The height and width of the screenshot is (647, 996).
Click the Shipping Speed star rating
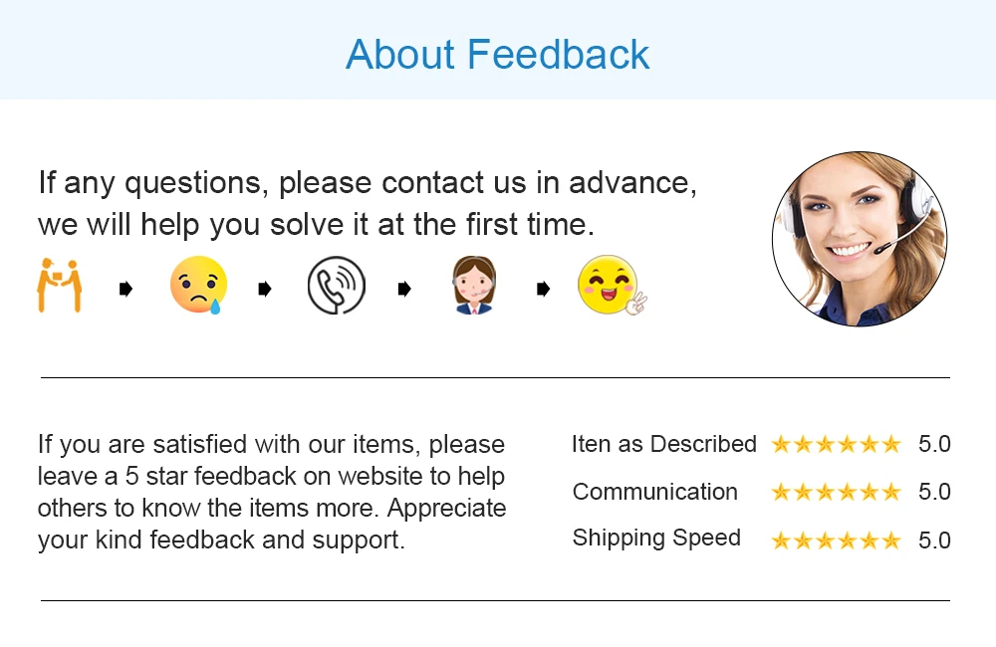point(836,540)
